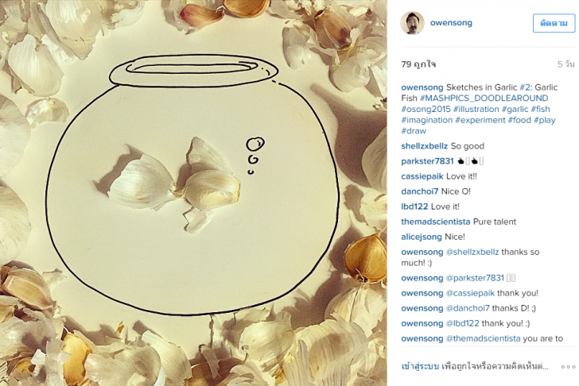Open the #MASHPICS_DOODLEAROUND hashtag
This screenshot has width=579, height=386.
coord(484,98)
